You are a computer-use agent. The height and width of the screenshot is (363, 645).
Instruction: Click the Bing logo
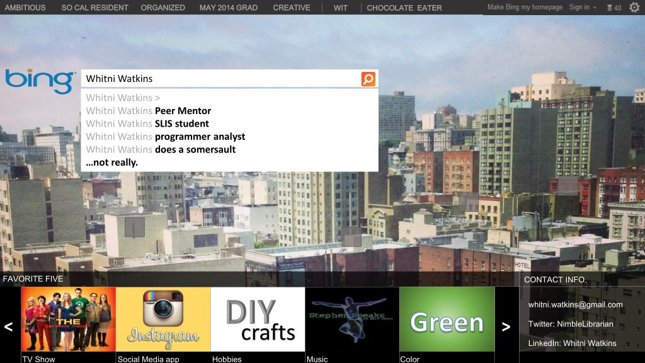40,81
